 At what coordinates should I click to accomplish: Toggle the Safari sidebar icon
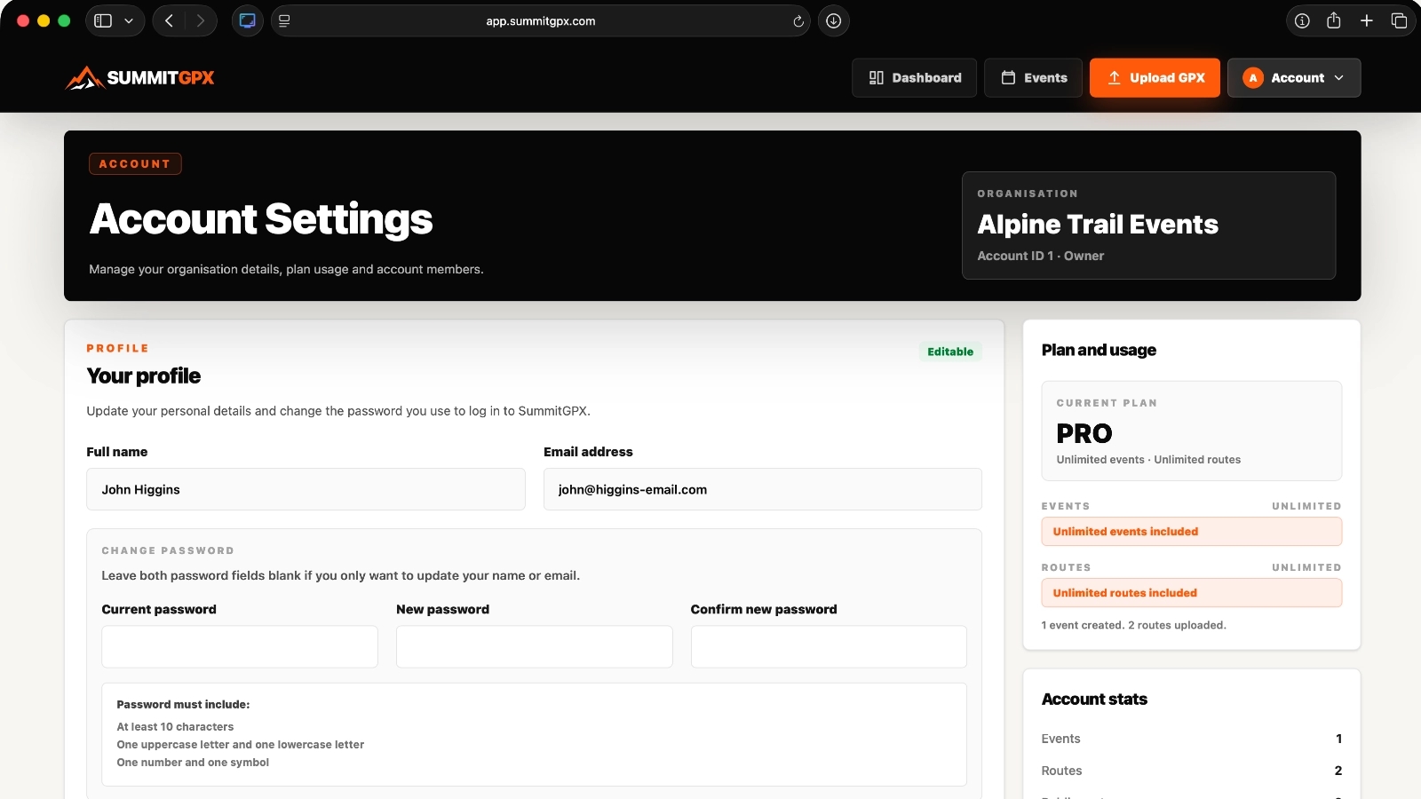[x=103, y=20]
